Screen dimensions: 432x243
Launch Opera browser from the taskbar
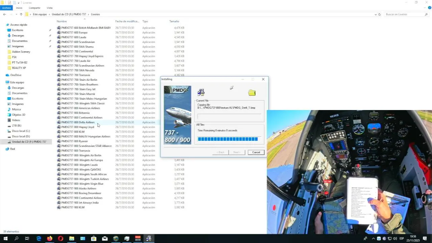click(61, 239)
